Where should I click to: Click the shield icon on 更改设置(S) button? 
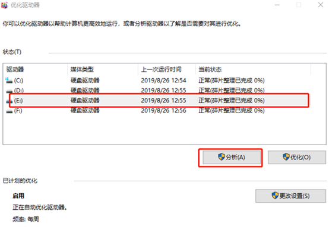(275, 196)
